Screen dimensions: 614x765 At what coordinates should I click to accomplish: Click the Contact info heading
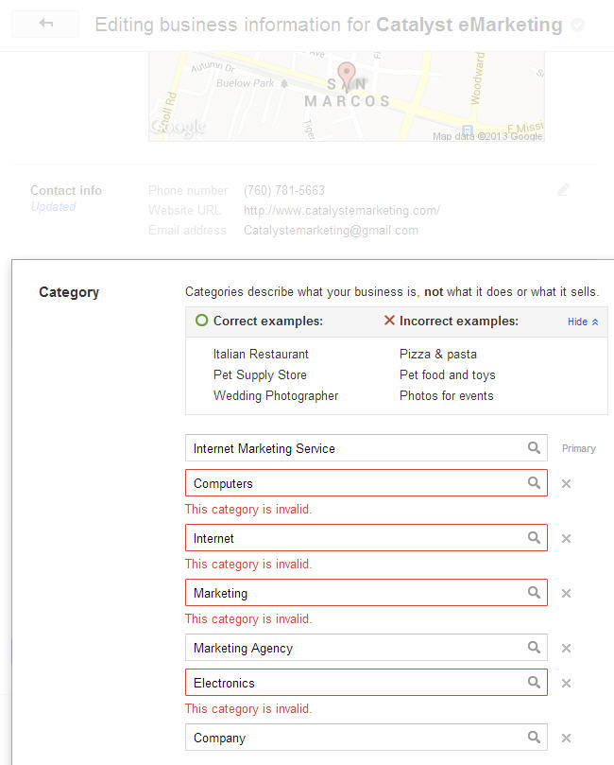[66, 190]
